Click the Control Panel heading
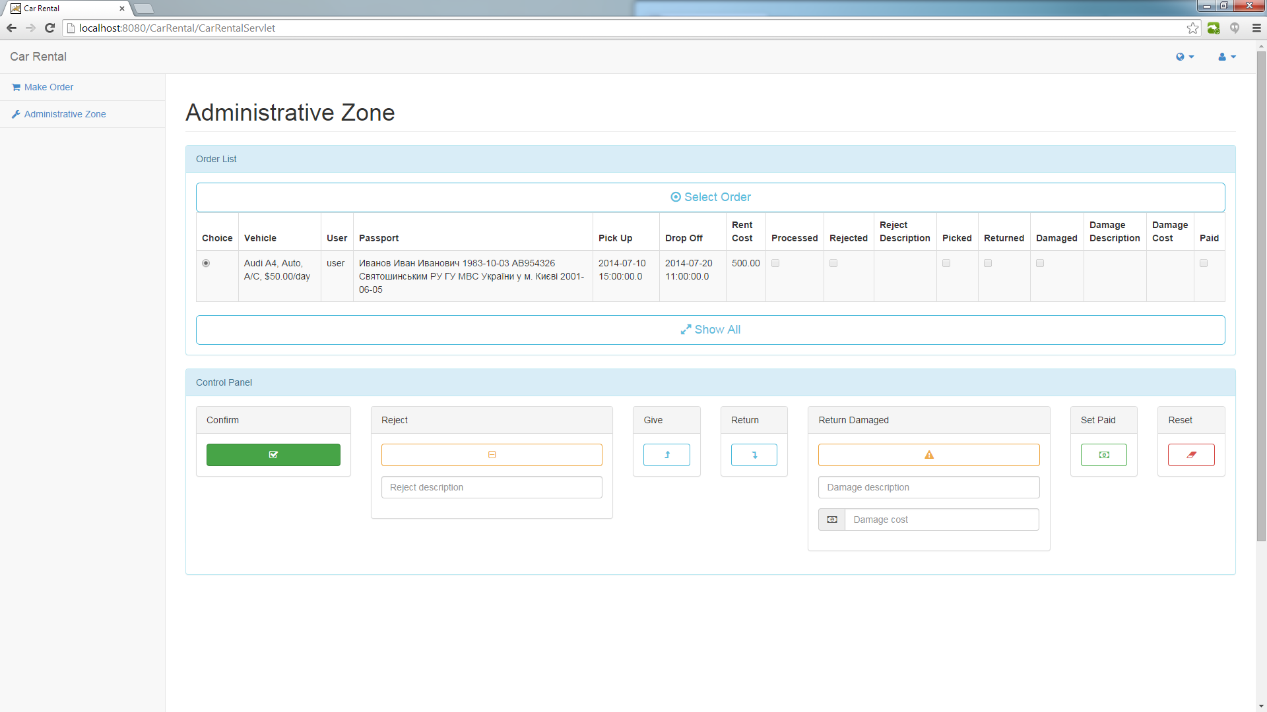This screenshot has height=712, width=1267. (224, 382)
